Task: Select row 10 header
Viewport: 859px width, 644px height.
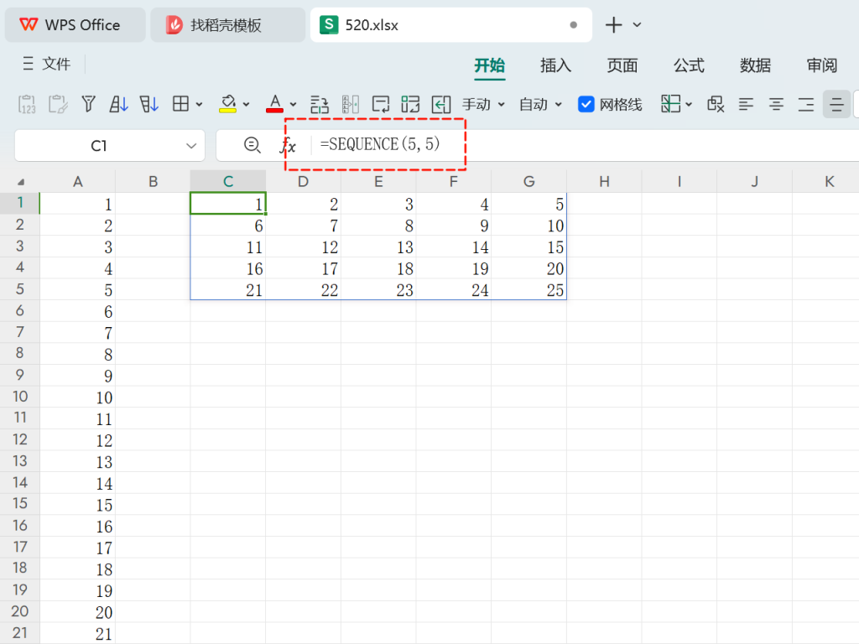Action: (20, 397)
